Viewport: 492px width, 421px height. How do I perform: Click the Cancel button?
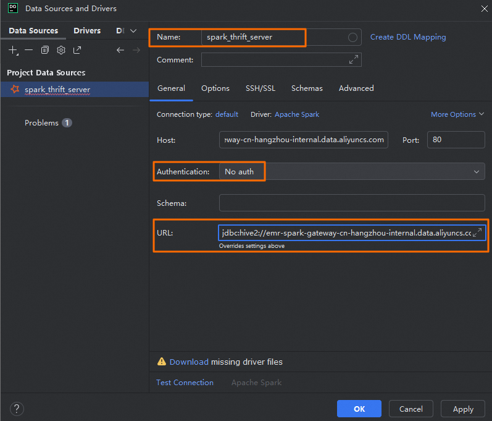click(411, 409)
